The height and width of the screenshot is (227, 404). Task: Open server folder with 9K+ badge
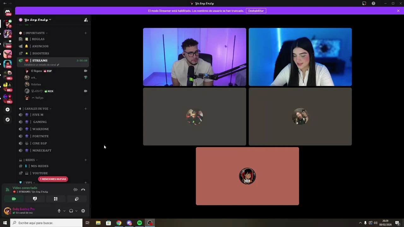(8, 99)
